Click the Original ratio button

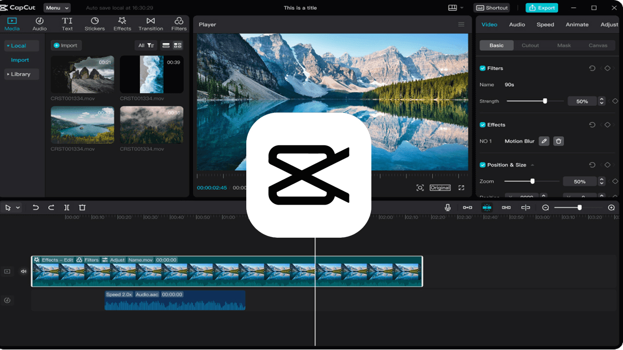point(440,188)
